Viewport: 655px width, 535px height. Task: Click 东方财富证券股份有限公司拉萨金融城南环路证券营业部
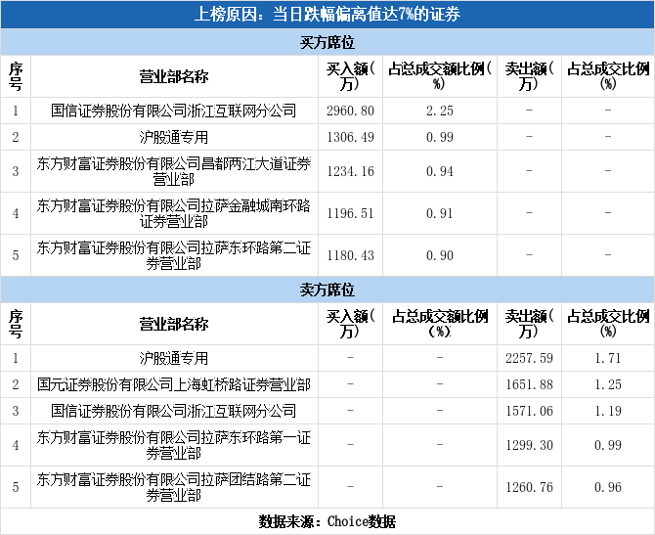(x=174, y=213)
